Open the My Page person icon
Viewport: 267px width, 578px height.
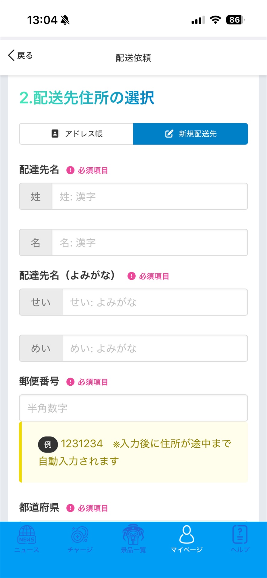click(x=187, y=535)
